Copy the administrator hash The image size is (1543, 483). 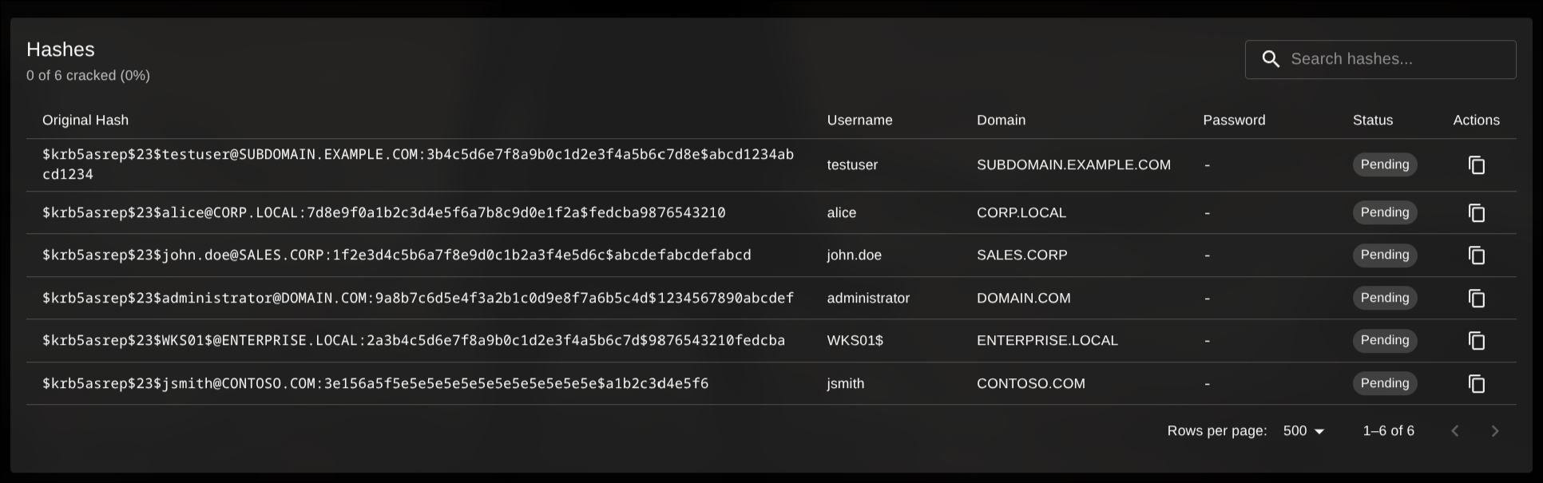pyautogui.click(x=1477, y=298)
